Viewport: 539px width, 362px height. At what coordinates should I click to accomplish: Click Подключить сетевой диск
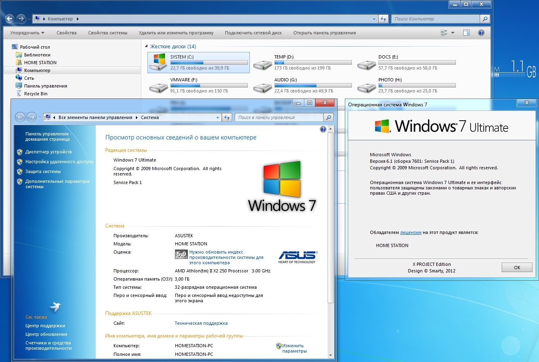253,33
